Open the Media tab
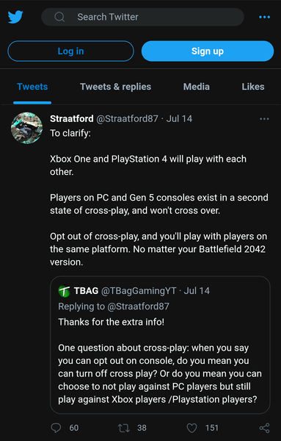 (x=197, y=87)
